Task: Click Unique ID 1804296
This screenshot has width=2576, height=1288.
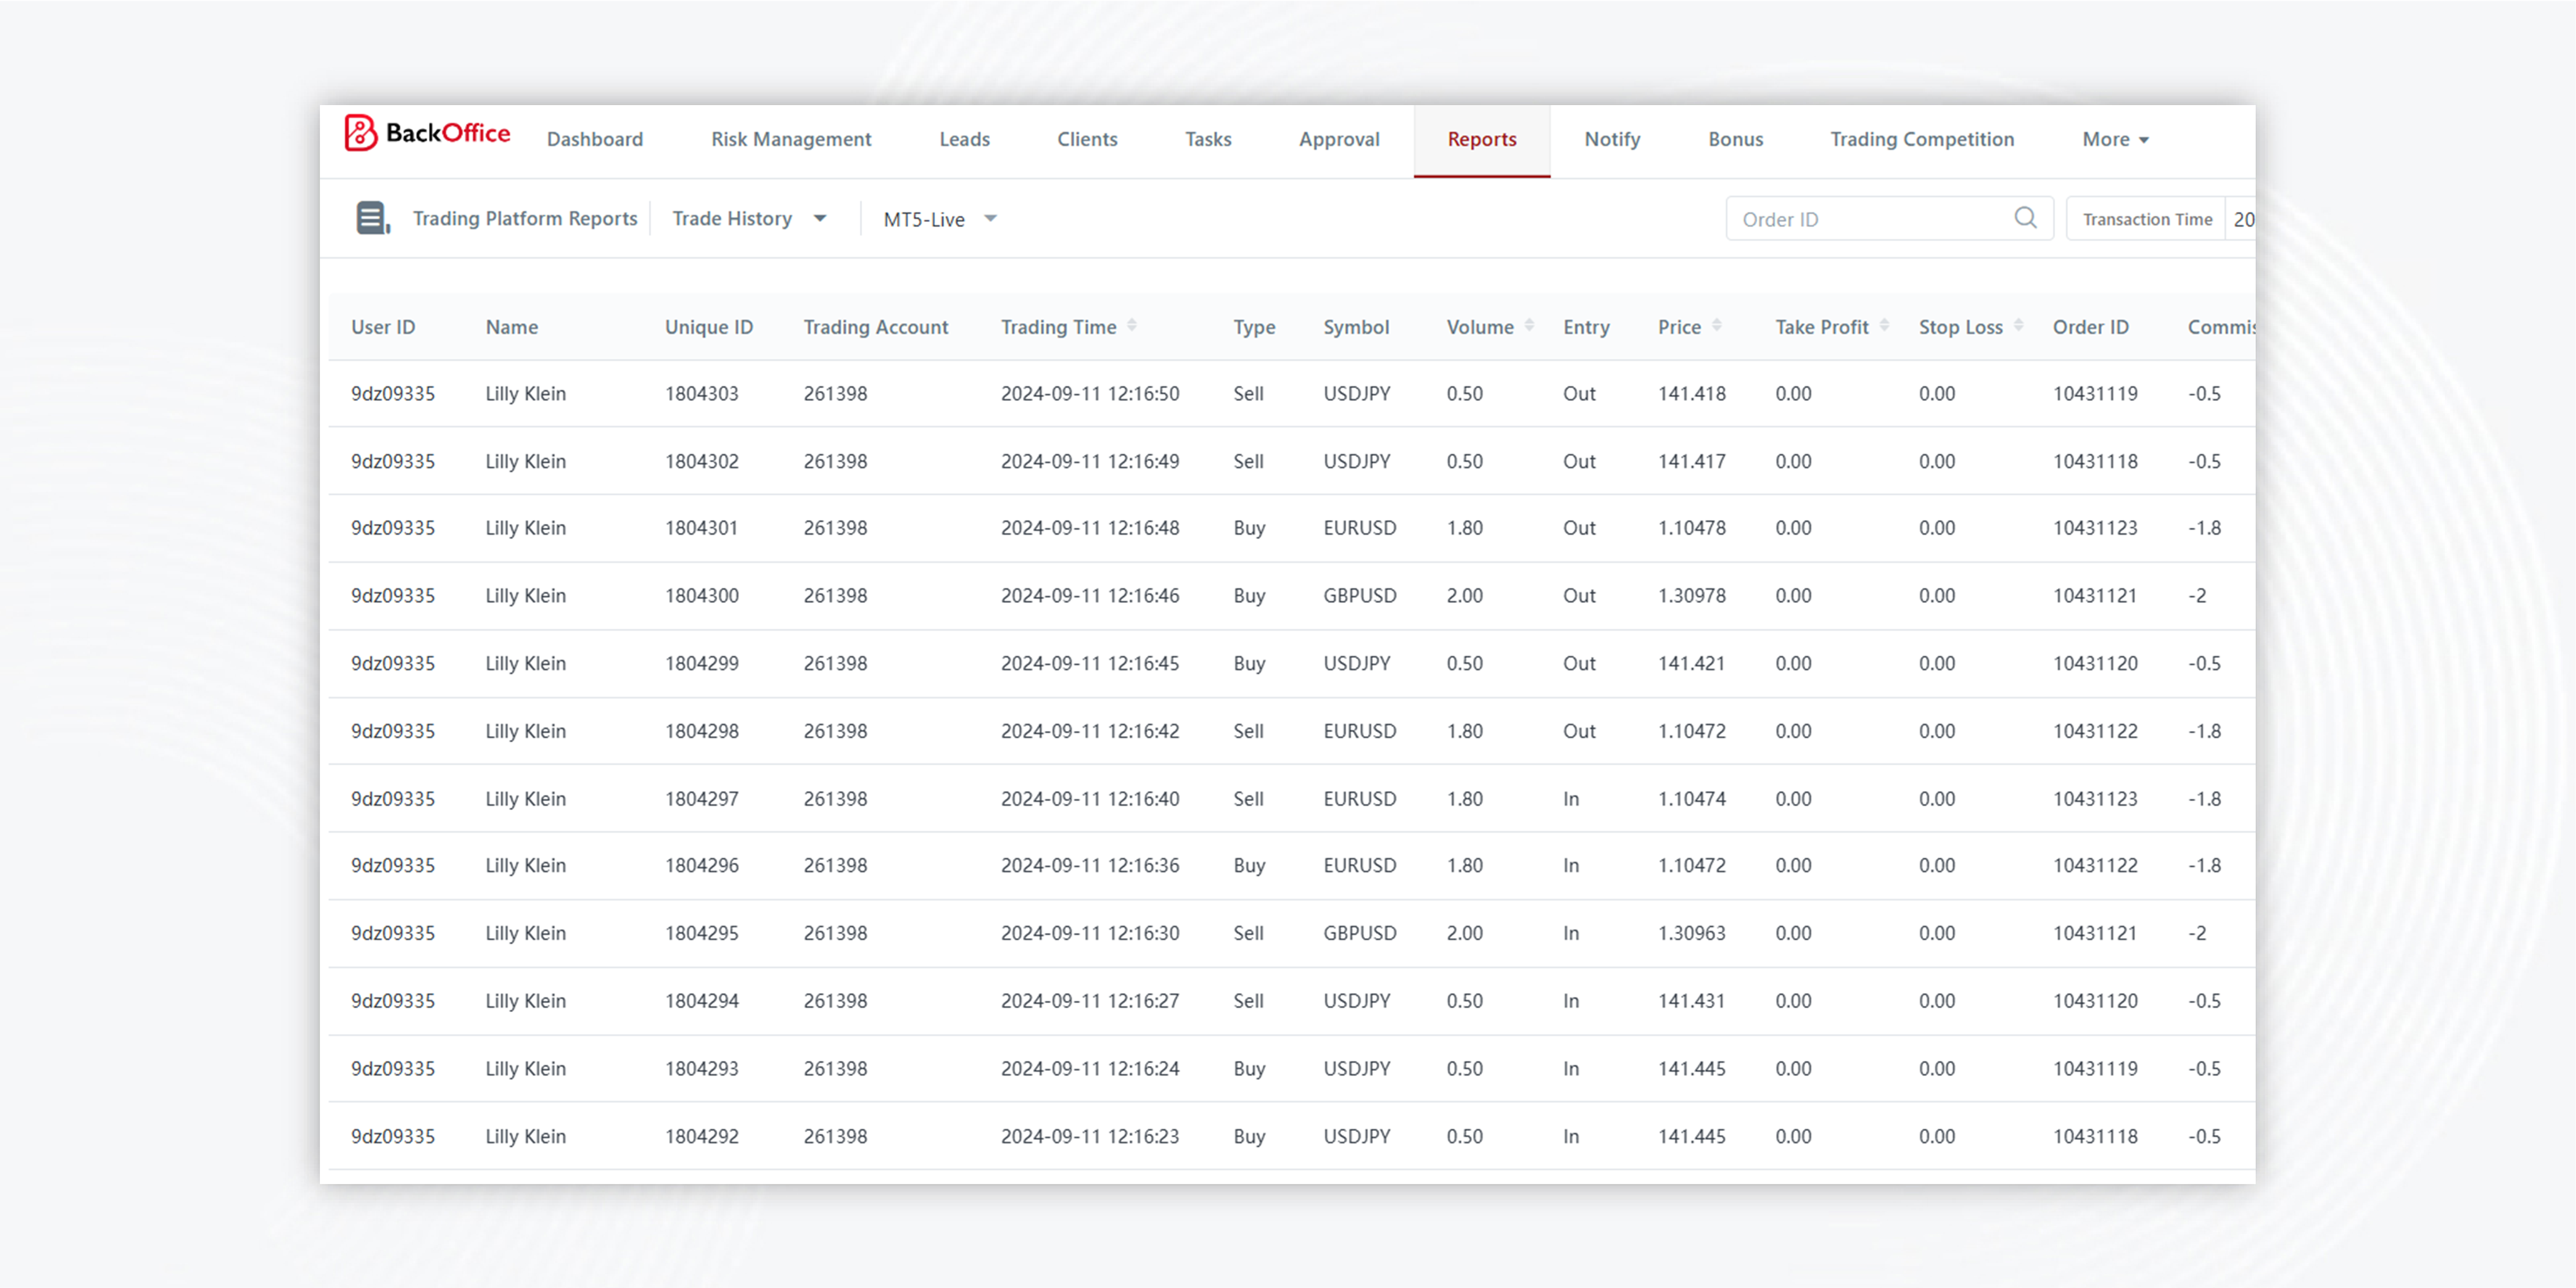Action: point(702,866)
